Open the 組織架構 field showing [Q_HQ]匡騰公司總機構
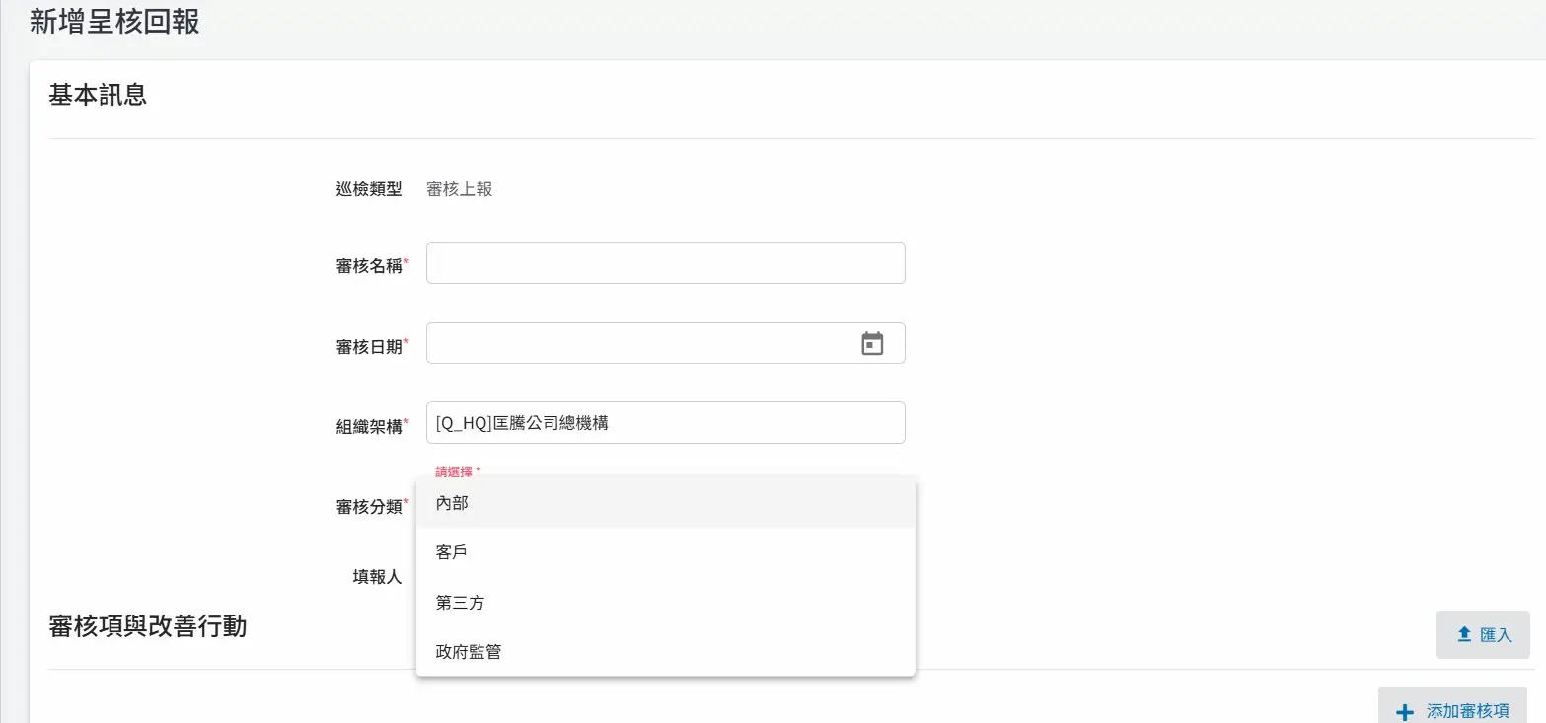Viewport: 1546px width, 723px height. [665, 423]
